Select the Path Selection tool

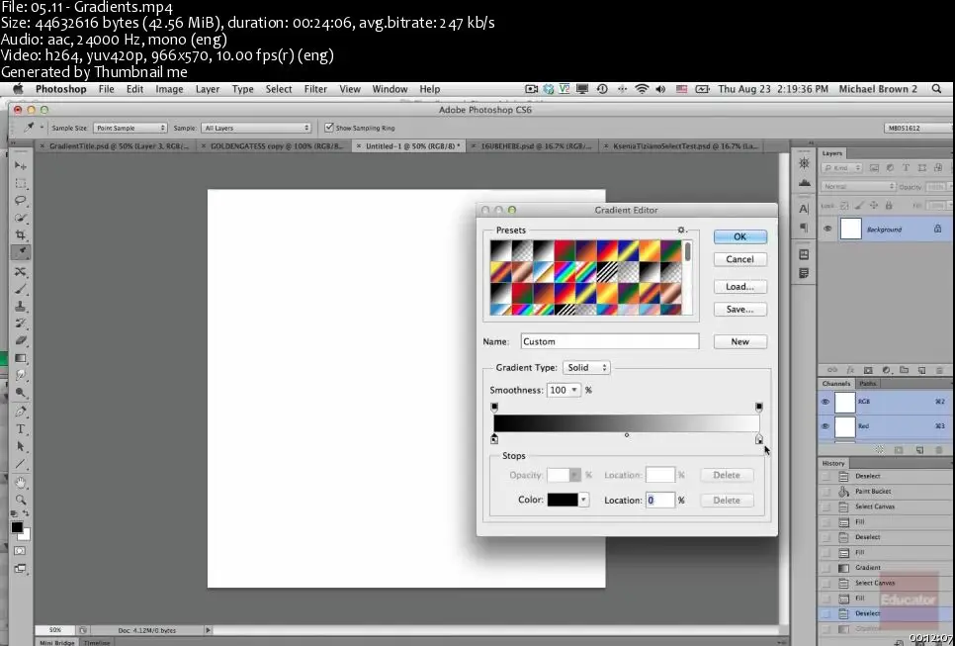coord(20,447)
